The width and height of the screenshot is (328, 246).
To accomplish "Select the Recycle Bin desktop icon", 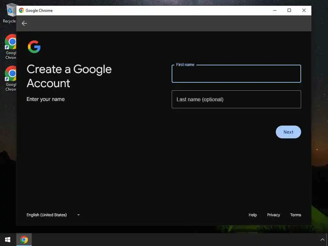I will (9, 13).
